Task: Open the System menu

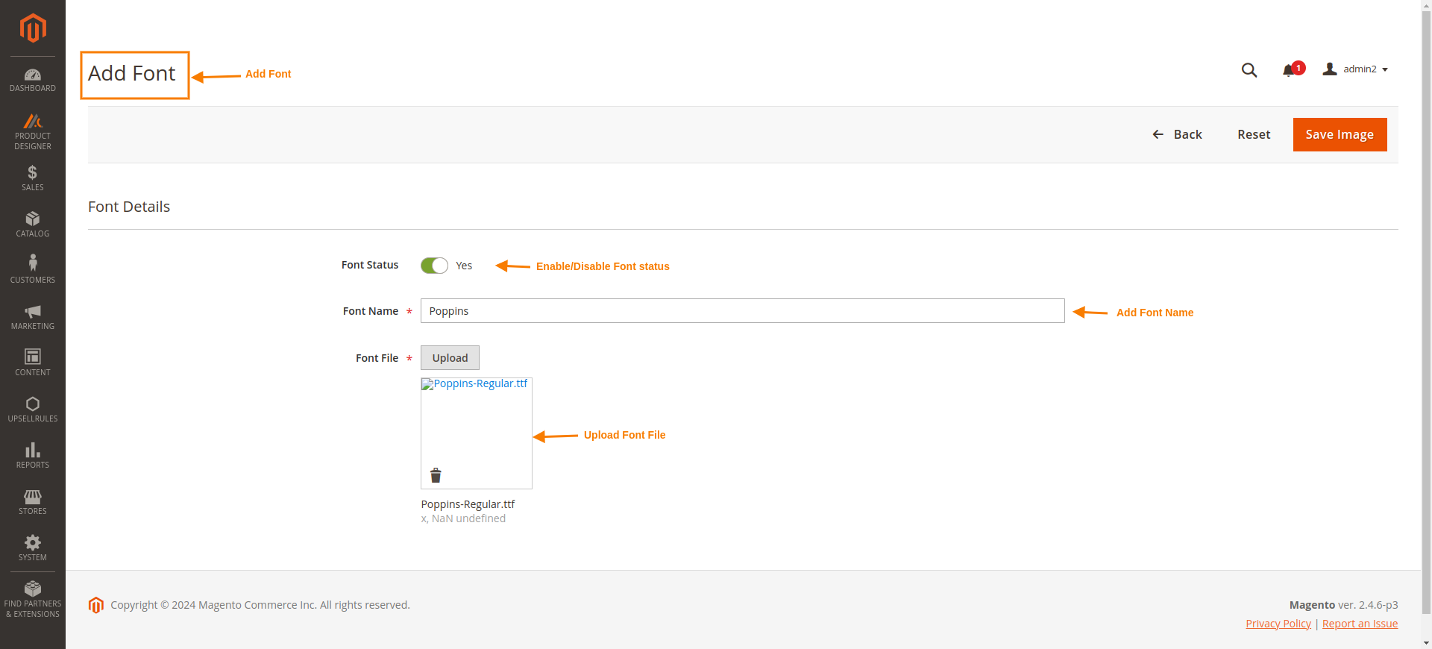Action: pyautogui.click(x=33, y=548)
